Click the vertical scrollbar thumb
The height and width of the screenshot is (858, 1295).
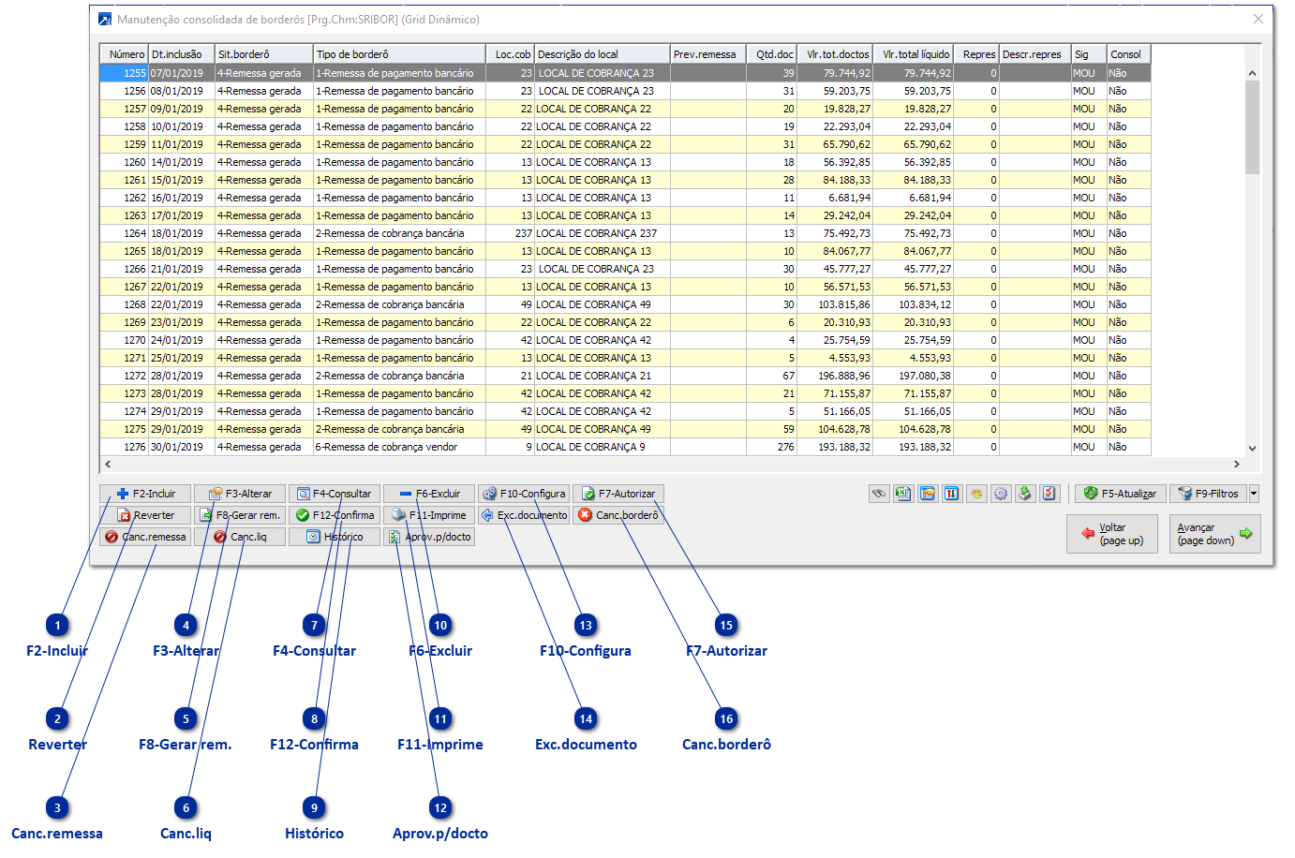[x=1252, y=127]
